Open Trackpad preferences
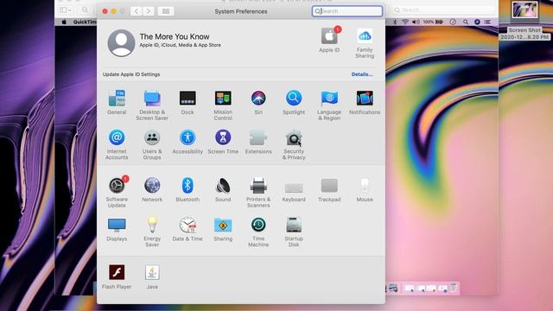Screen dimensions: 553x311 (329, 186)
